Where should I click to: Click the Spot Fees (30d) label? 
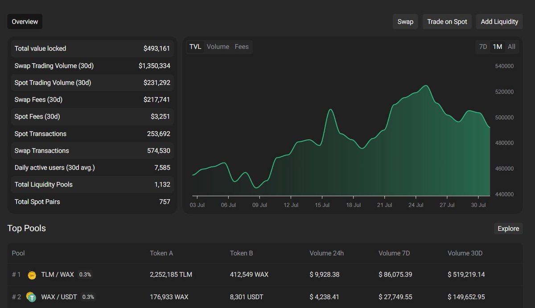[x=37, y=117]
